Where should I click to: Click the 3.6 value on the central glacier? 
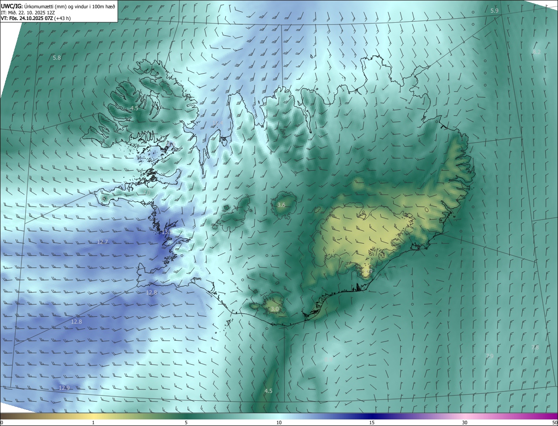281,205
